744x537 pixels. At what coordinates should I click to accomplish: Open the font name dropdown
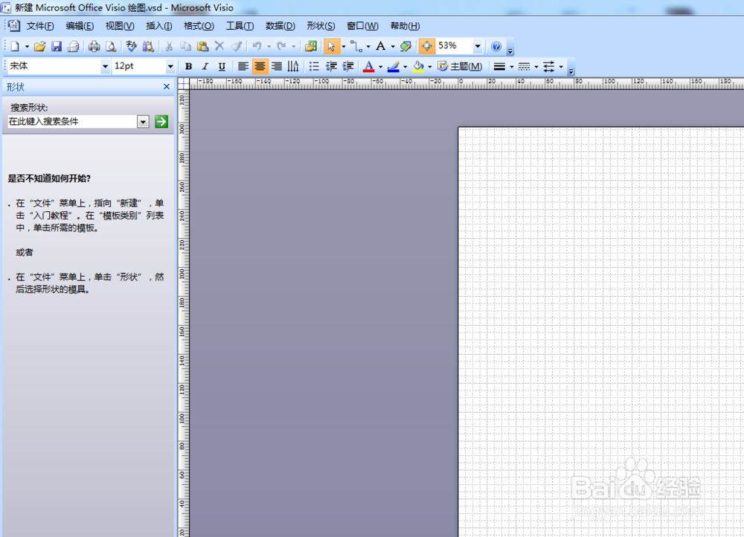coord(105,66)
